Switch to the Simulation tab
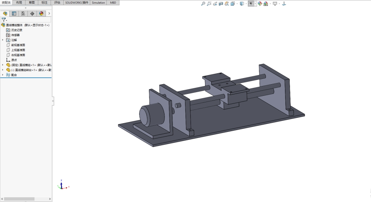The height and width of the screenshot is (202, 371). (x=98, y=3)
